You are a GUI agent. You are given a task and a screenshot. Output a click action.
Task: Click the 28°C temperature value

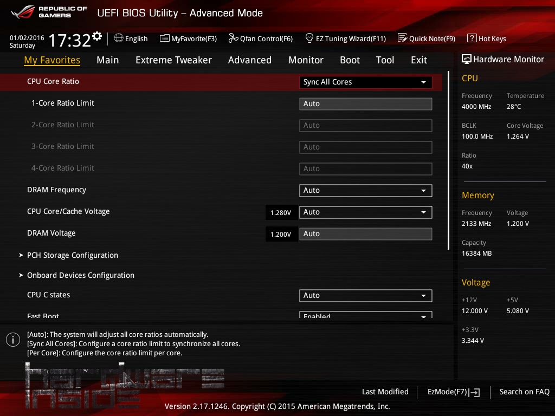tap(514, 107)
